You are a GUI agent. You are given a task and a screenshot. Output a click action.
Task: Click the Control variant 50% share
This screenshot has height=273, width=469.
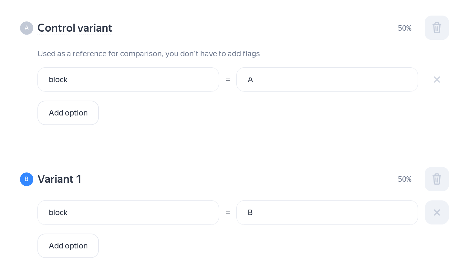(404, 28)
